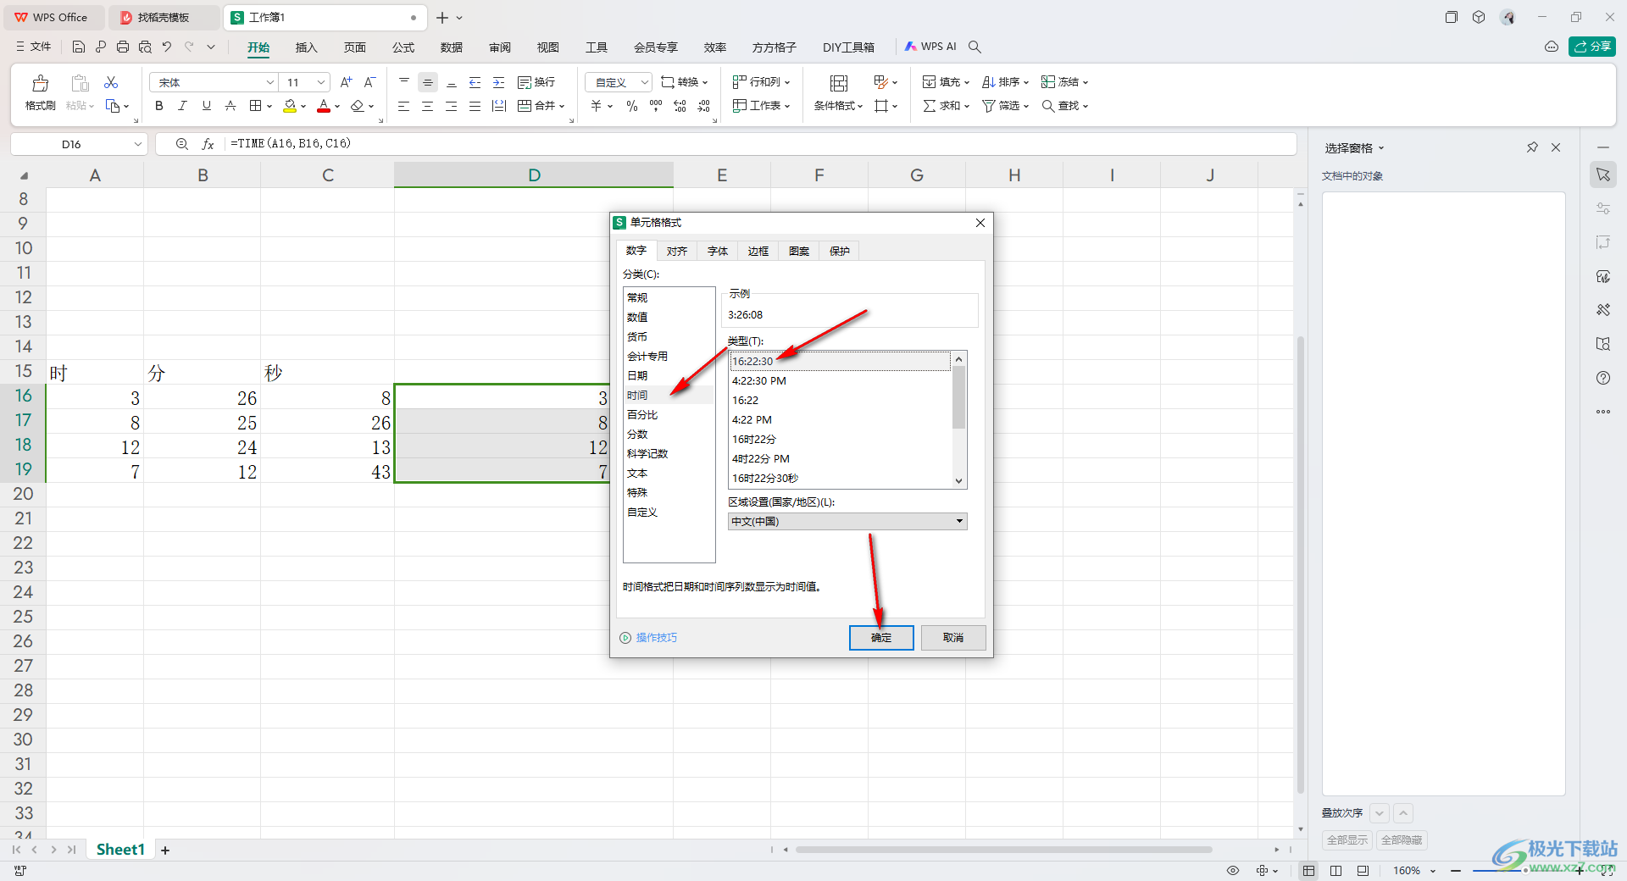Close the Format Cells dialog

click(980, 223)
